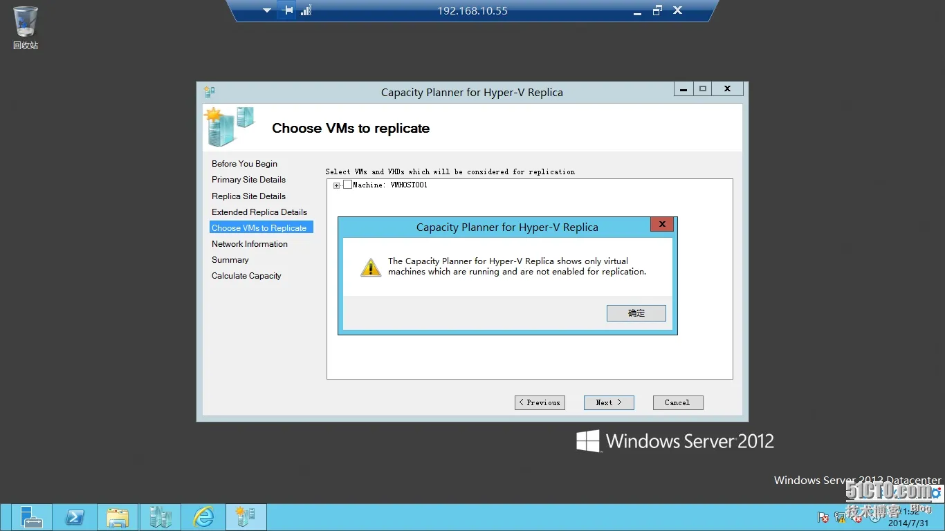Go to the Before You Begin step
The width and height of the screenshot is (945, 531).
point(244,164)
